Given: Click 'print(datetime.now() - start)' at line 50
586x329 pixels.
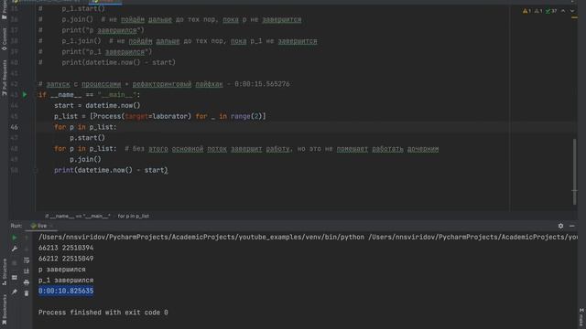Looking at the screenshot, I should tap(111, 170).
